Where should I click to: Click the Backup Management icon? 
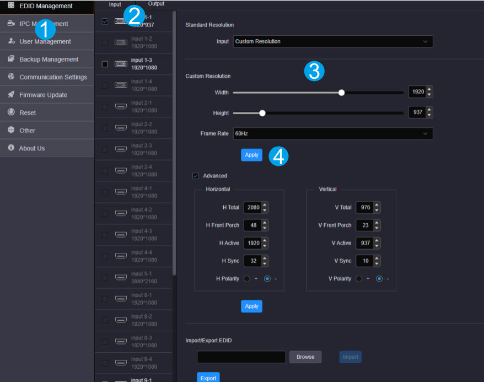(11, 59)
